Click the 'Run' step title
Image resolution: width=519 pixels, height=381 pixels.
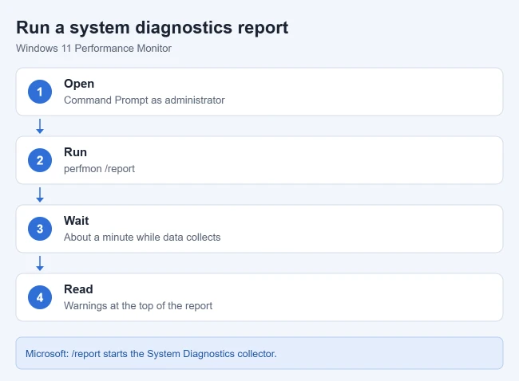coord(76,152)
